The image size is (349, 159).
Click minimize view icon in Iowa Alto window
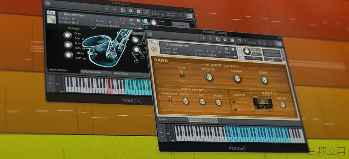147,12
